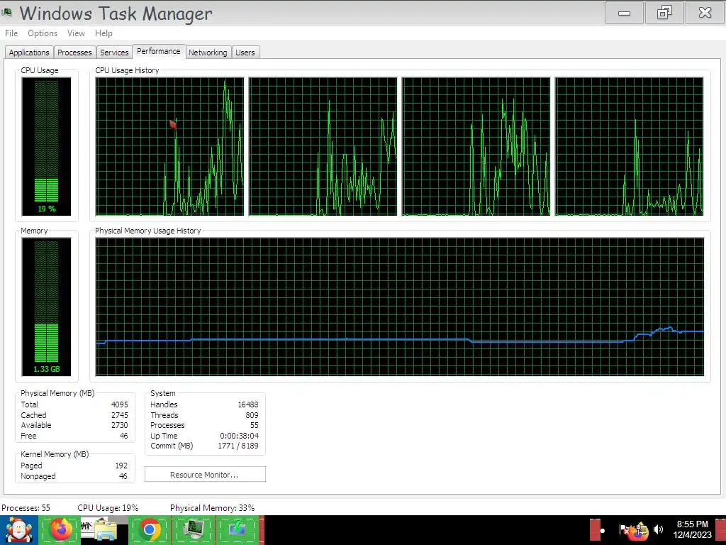The image size is (726, 545).
Task: Click the second CPU usage history graph
Action: (x=323, y=146)
